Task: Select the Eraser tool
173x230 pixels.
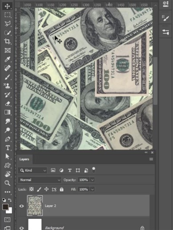Action: click(7, 103)
